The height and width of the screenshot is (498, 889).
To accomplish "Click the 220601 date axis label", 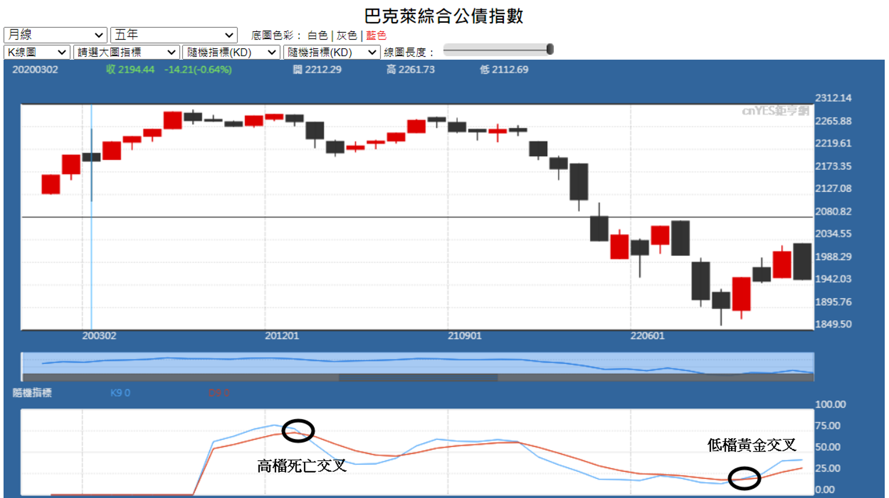I will coord(647,336).
